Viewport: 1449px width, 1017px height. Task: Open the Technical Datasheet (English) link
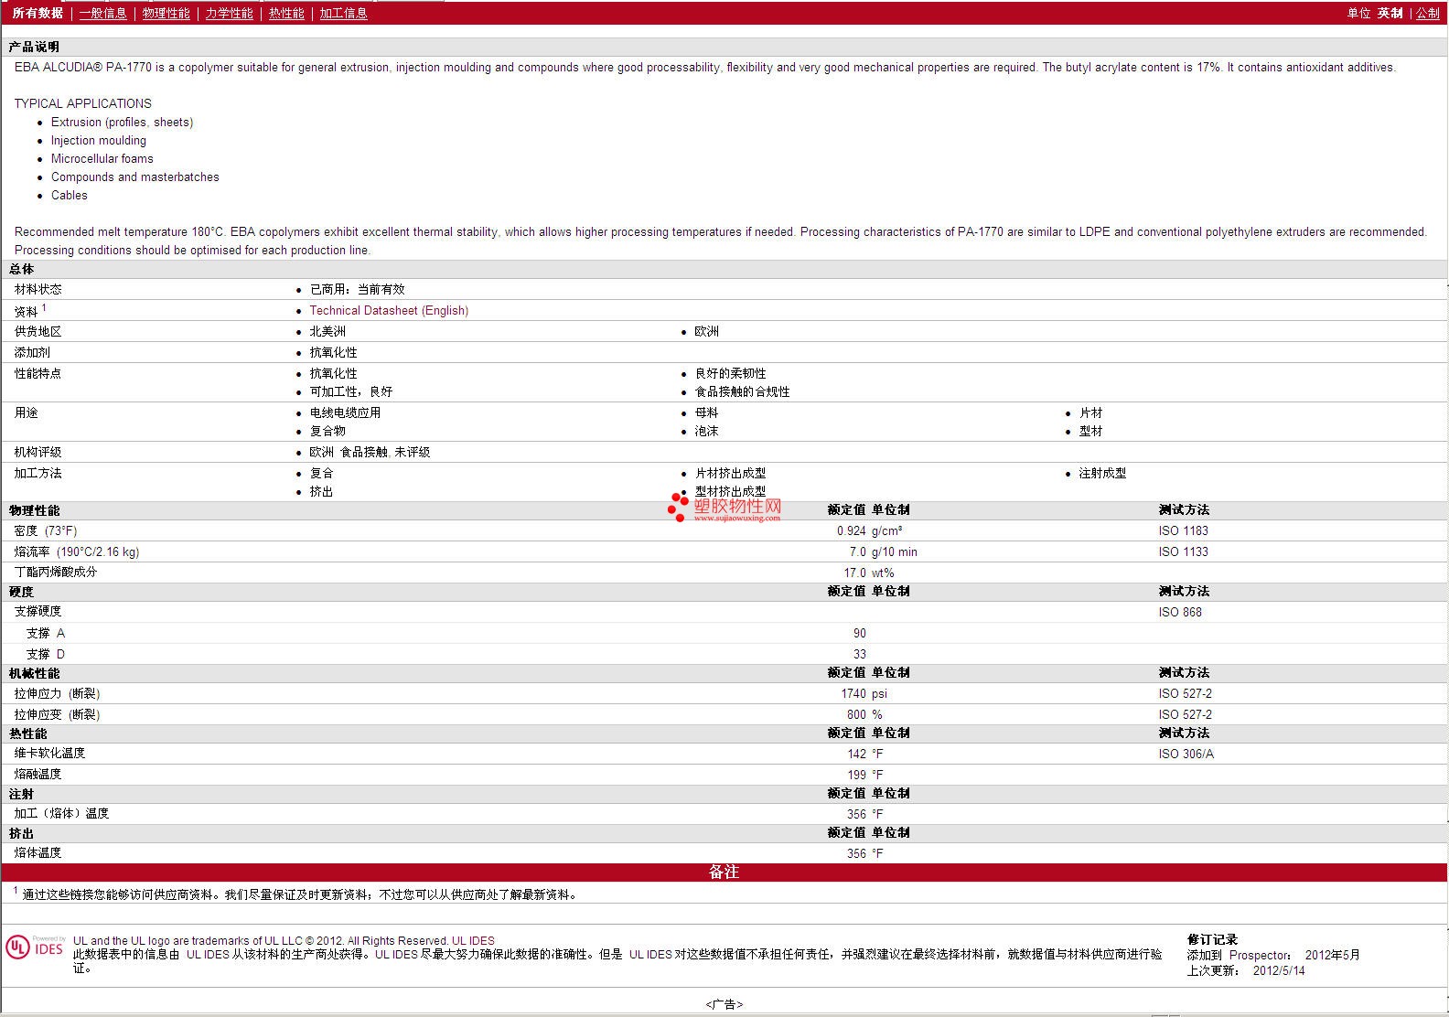pos(389,310)
